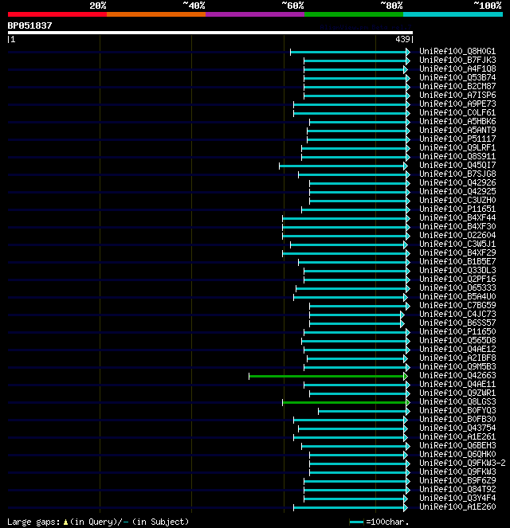The image size is (510, 528).
Task: Click the Large gaps legend text
Action: click(98, 522)
